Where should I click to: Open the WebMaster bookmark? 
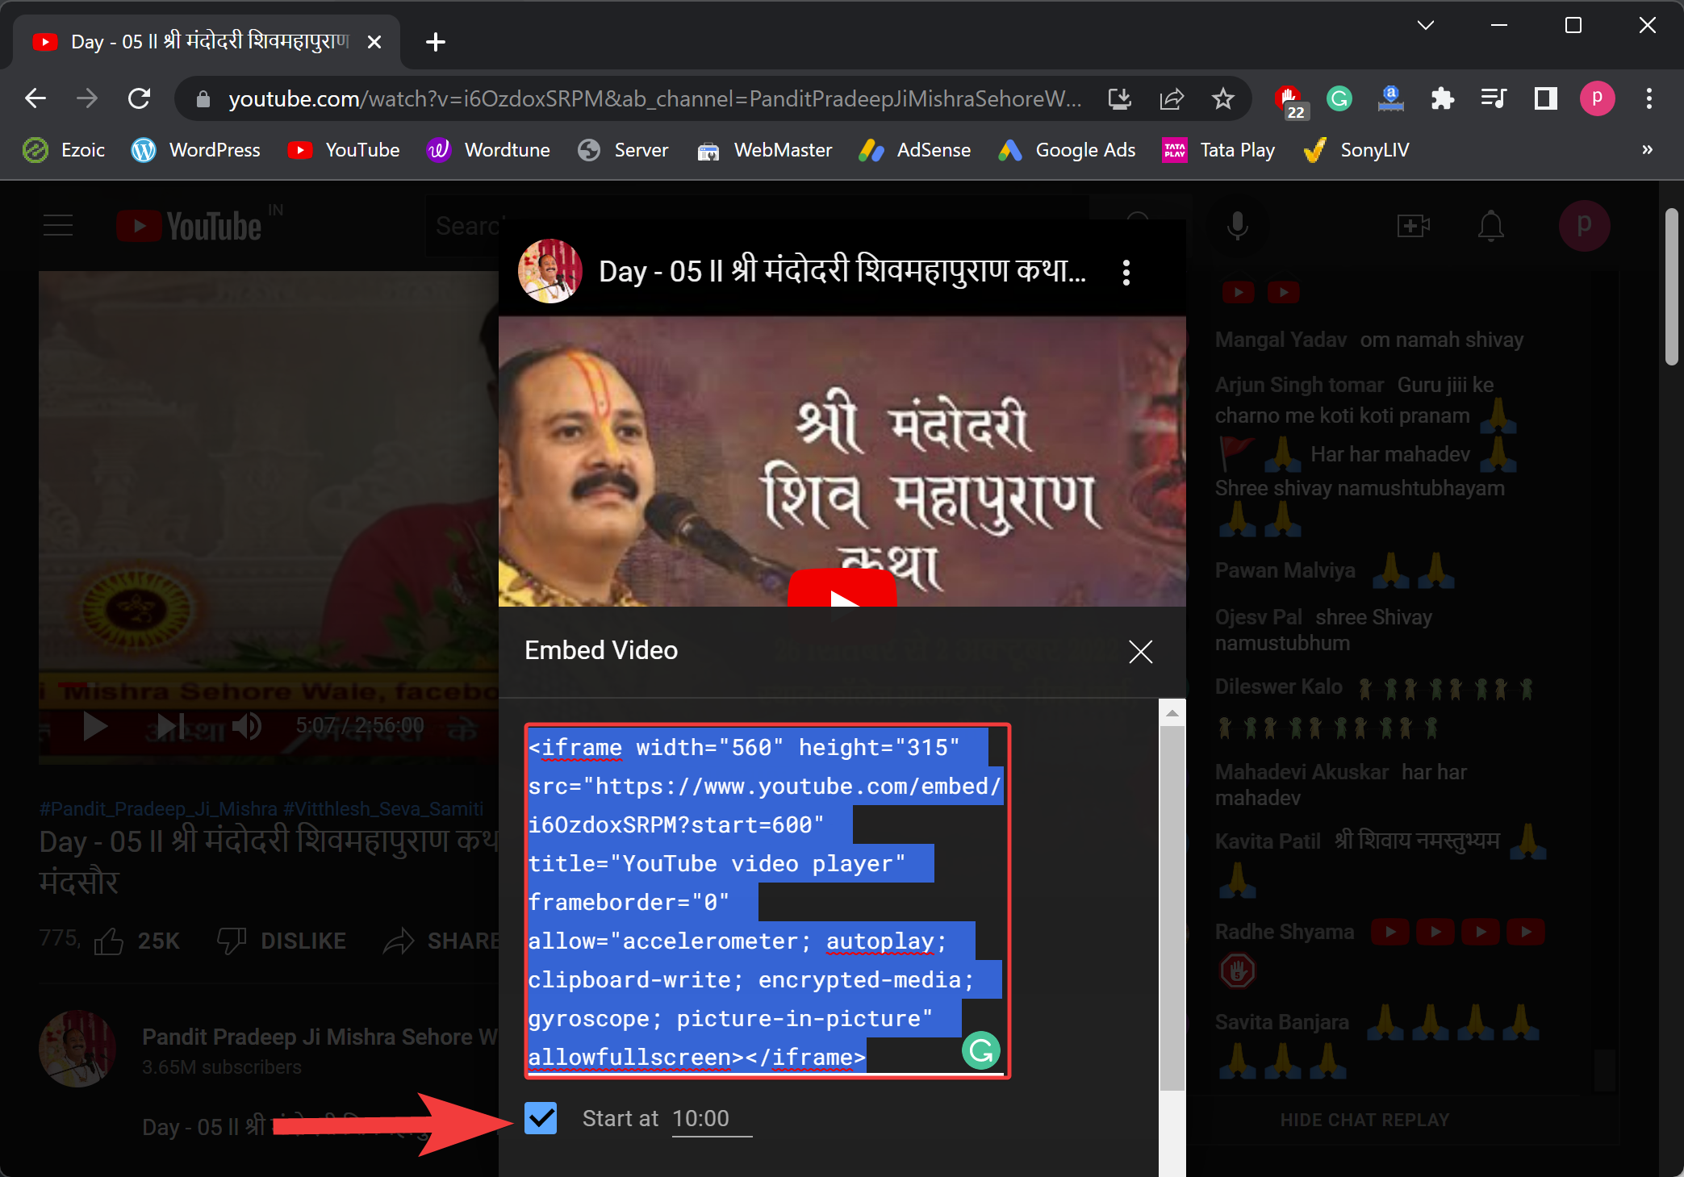point(765,150)
